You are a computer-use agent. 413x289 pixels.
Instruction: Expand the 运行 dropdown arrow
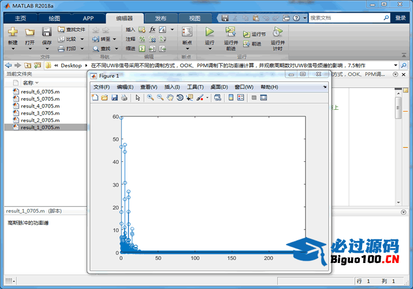pyautogui.click(x=210, y=49)
